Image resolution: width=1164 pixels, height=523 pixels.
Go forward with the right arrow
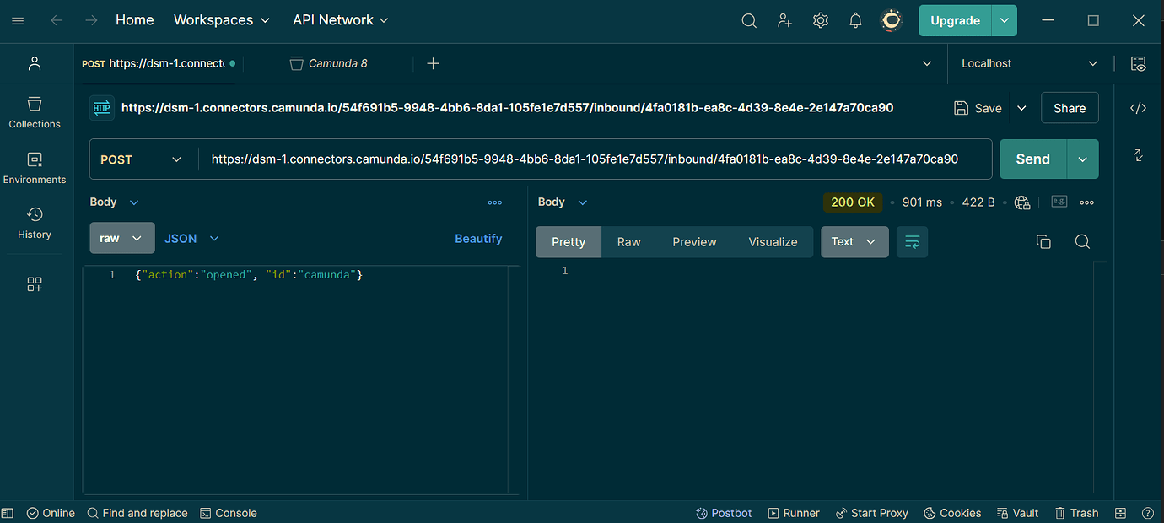pos(91,20)
